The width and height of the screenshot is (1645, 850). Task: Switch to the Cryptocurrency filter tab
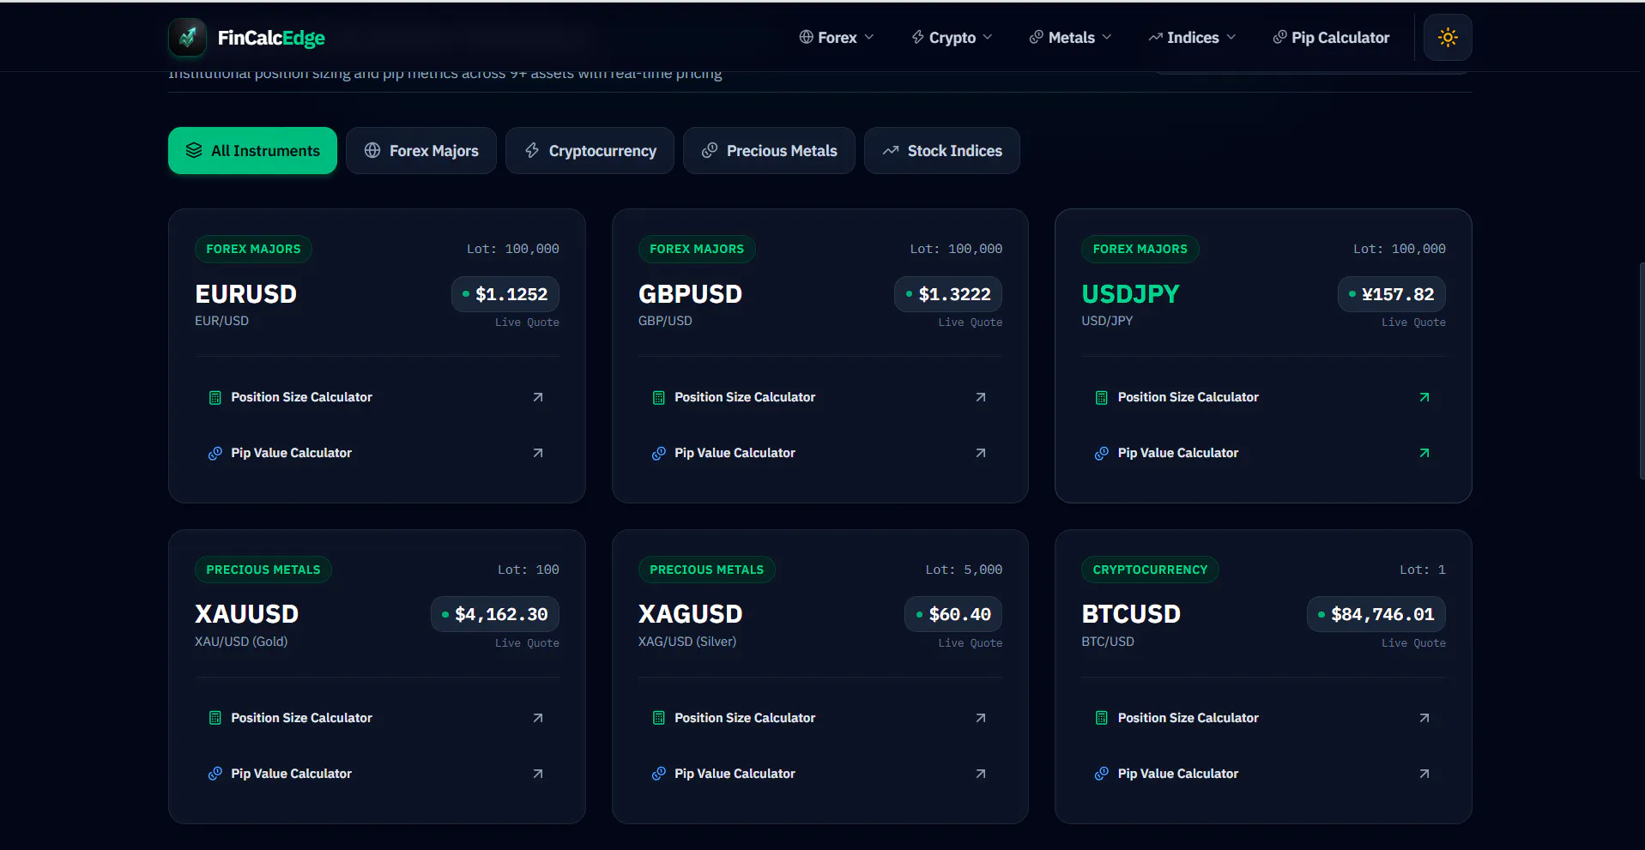(590, 151)
